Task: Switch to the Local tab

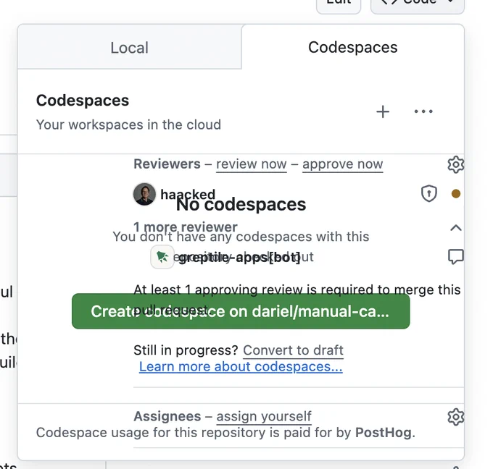Action: 130,47
